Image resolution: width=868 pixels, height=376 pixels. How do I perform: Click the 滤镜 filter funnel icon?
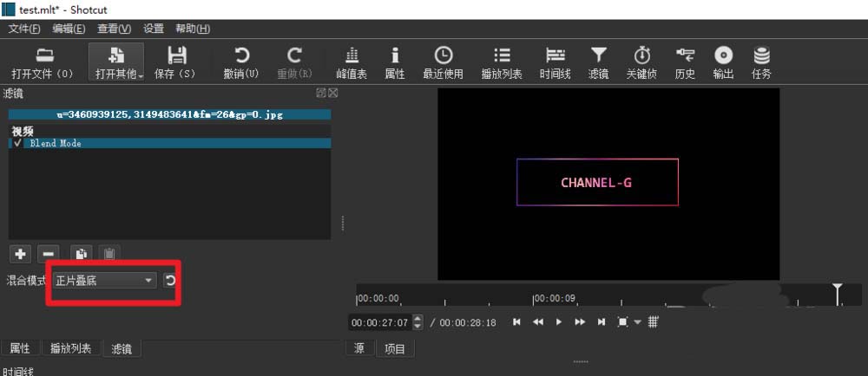[599, 56]
